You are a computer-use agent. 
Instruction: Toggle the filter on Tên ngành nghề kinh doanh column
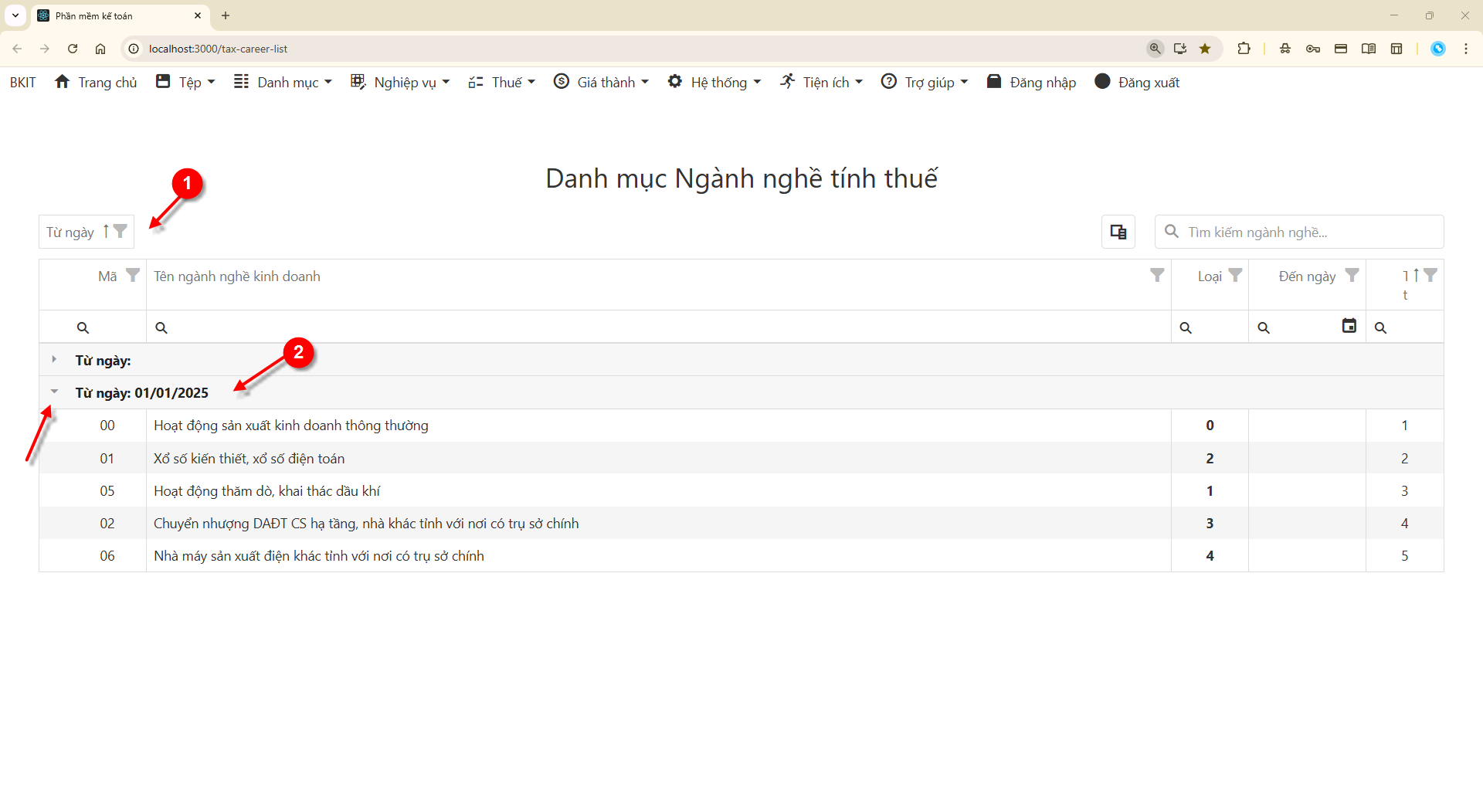(1157, 275)
